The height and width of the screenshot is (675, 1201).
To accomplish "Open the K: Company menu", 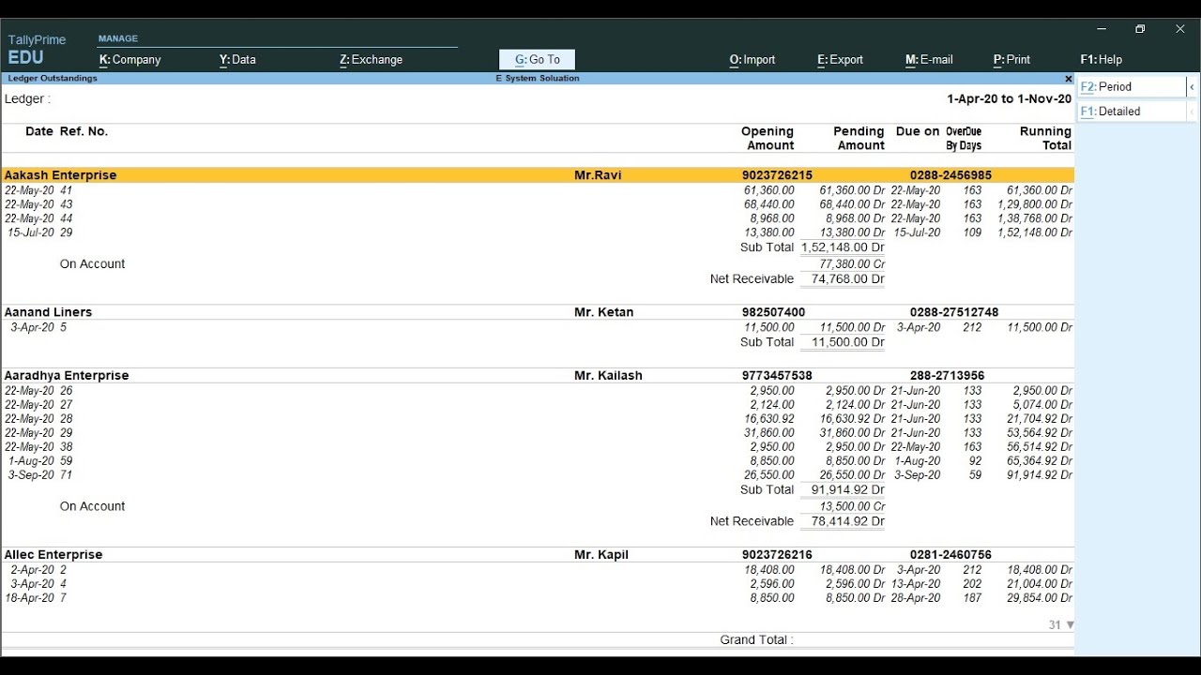I will [129, 59].
